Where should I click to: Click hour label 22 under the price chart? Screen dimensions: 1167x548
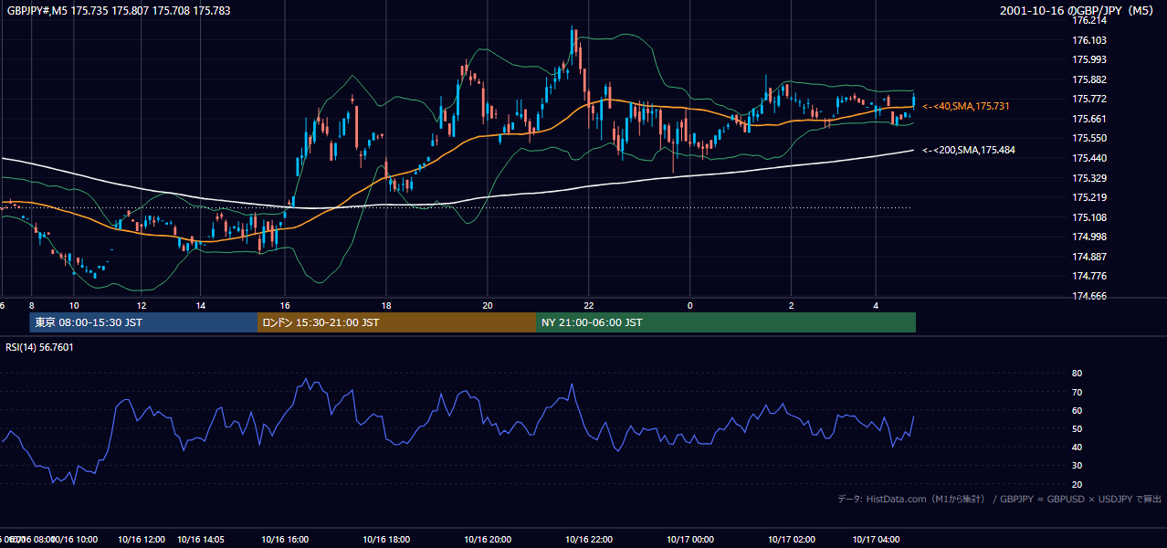589,305
